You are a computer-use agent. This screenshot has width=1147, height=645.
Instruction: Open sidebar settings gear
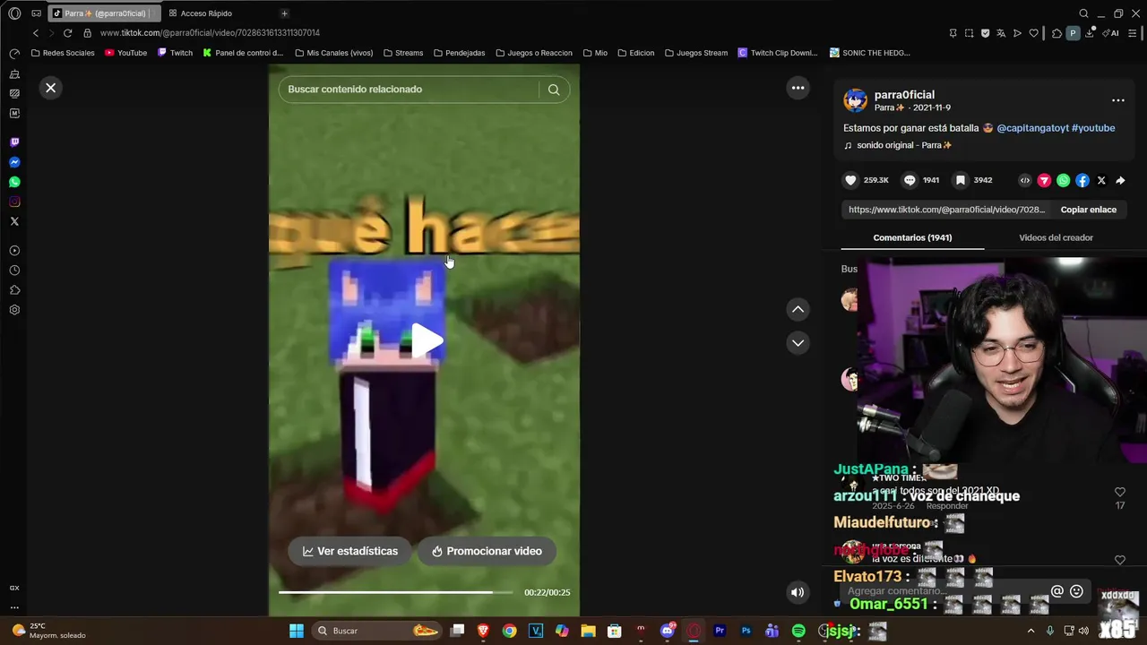point(14,310)
